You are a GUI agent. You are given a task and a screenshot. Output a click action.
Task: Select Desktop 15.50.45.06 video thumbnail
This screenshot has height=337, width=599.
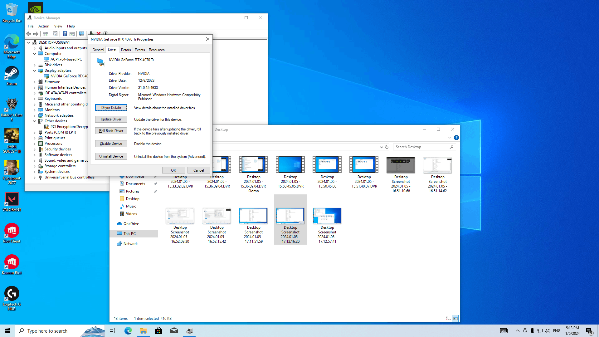click(327, 164)
